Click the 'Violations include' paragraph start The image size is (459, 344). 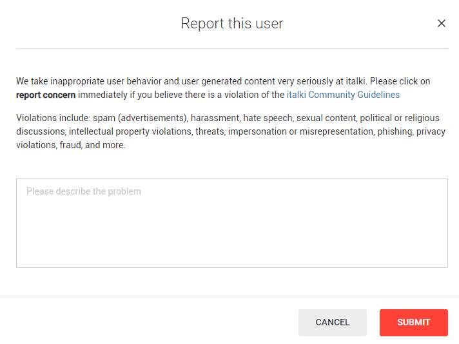(x=53, y=118)
